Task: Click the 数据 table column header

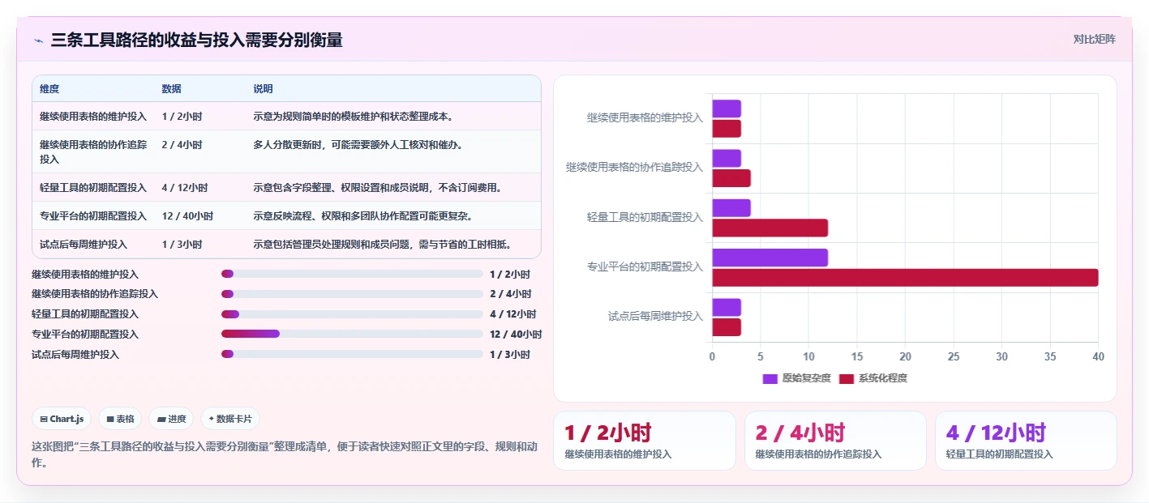Action: pos(171,88)
